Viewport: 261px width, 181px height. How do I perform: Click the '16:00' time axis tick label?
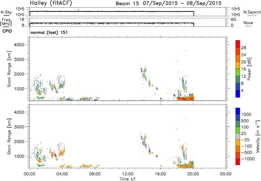160,174
